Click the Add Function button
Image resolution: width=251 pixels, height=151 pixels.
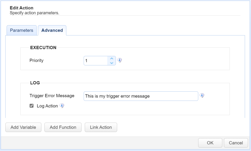[x=63, y=127]
